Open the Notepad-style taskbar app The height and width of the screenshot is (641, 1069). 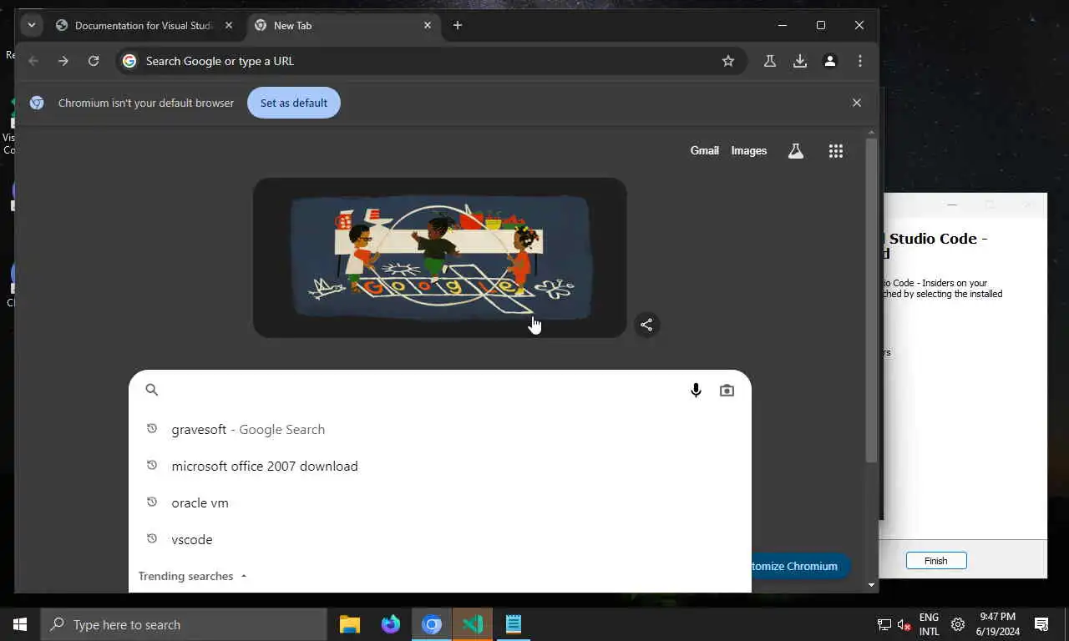click(514, 624)
